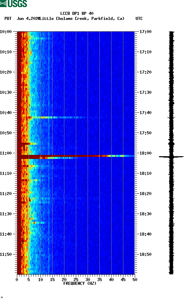Click the '10:10' PDT time label
Viewport: 186px width, 301px height.
(6, 52)
